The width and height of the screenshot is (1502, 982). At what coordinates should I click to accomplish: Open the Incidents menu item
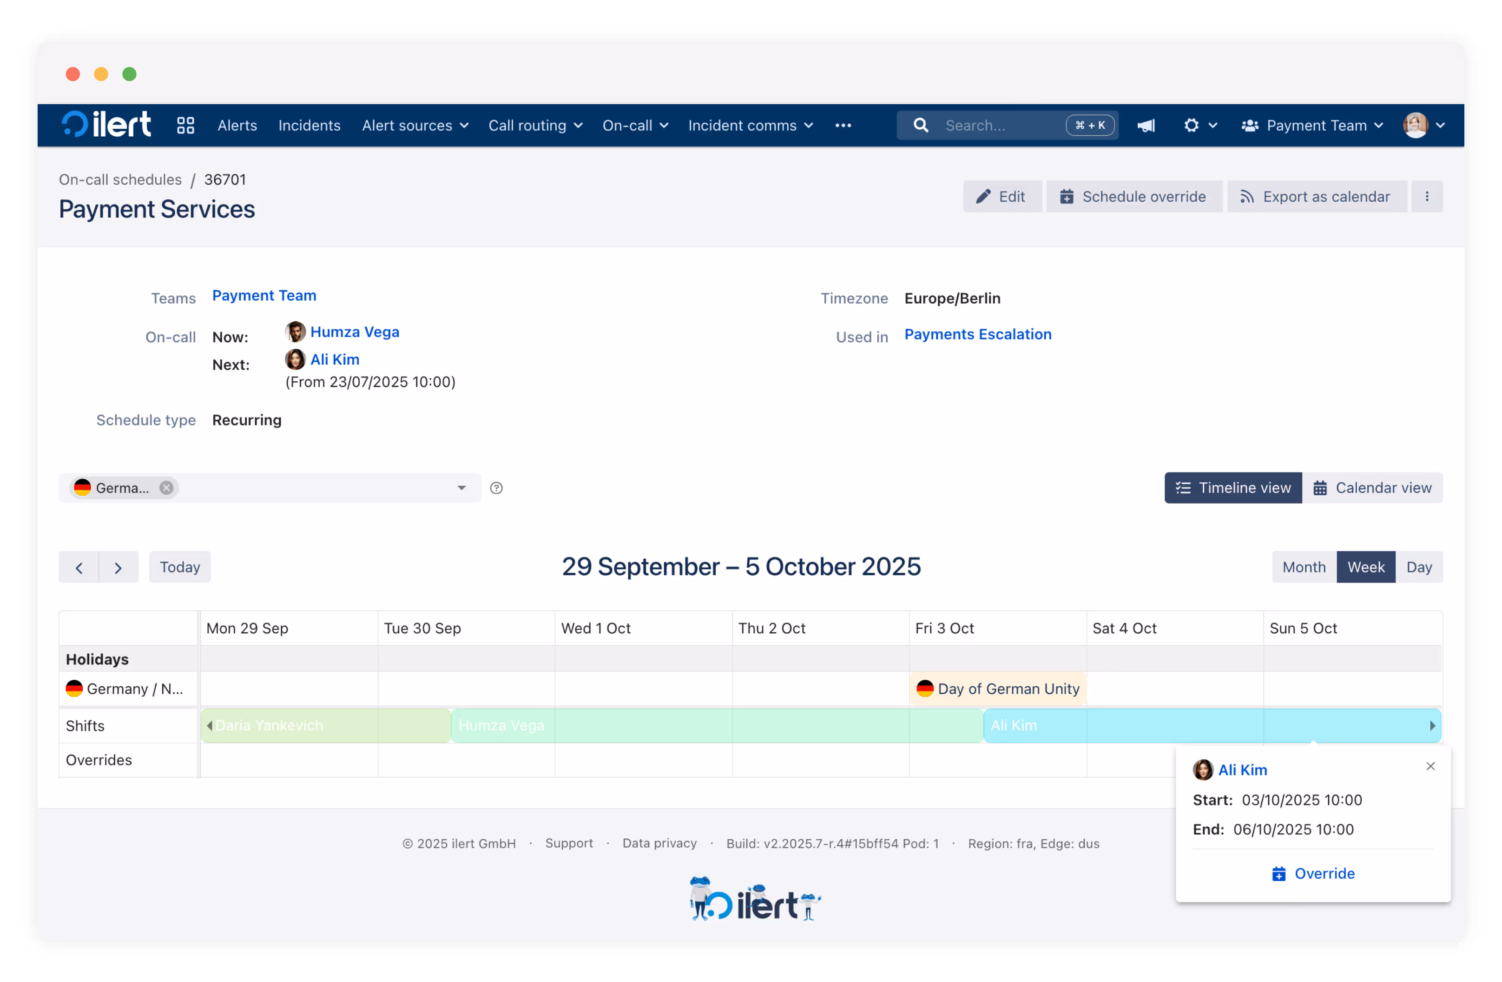pyautogui.click(x=309, y=125)
